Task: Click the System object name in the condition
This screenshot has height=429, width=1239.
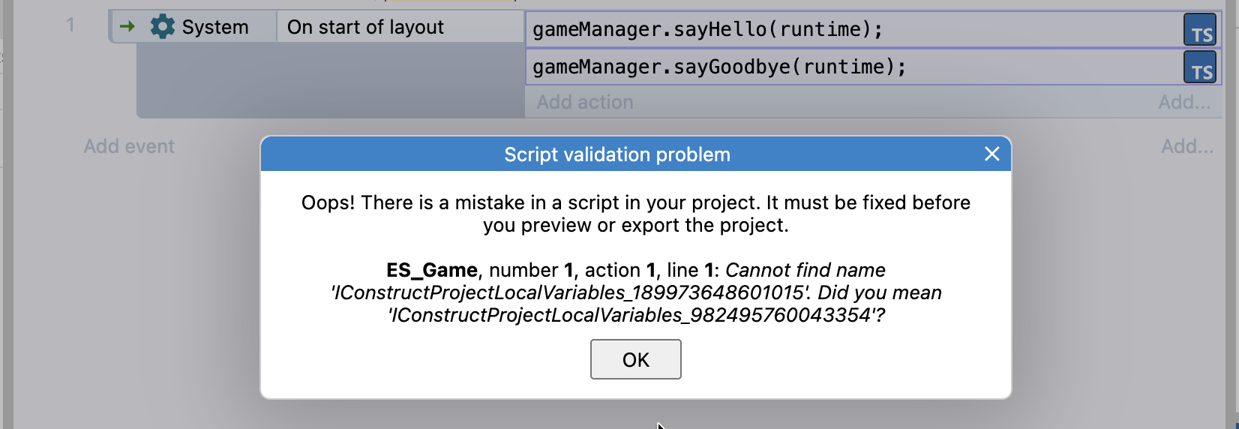Action: (215, 27)
